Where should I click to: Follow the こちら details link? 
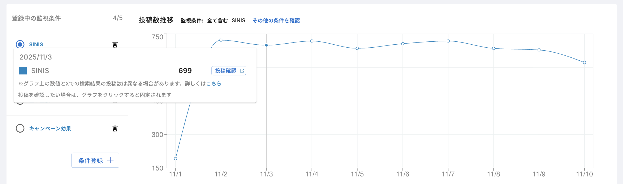pos(214,84)
